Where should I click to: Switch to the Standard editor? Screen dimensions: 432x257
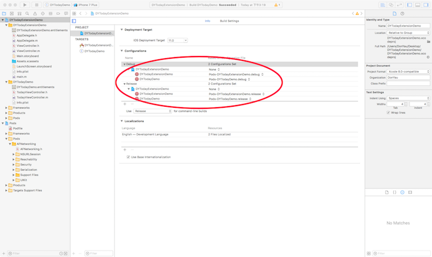(383, 5)
